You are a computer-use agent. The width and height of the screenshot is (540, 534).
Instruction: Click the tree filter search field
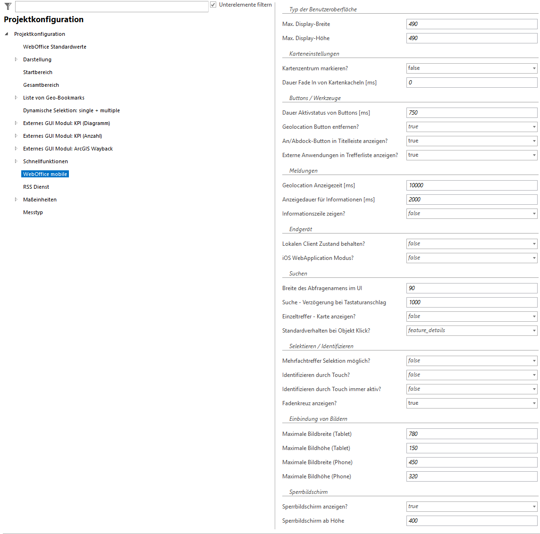coord(111,6)
